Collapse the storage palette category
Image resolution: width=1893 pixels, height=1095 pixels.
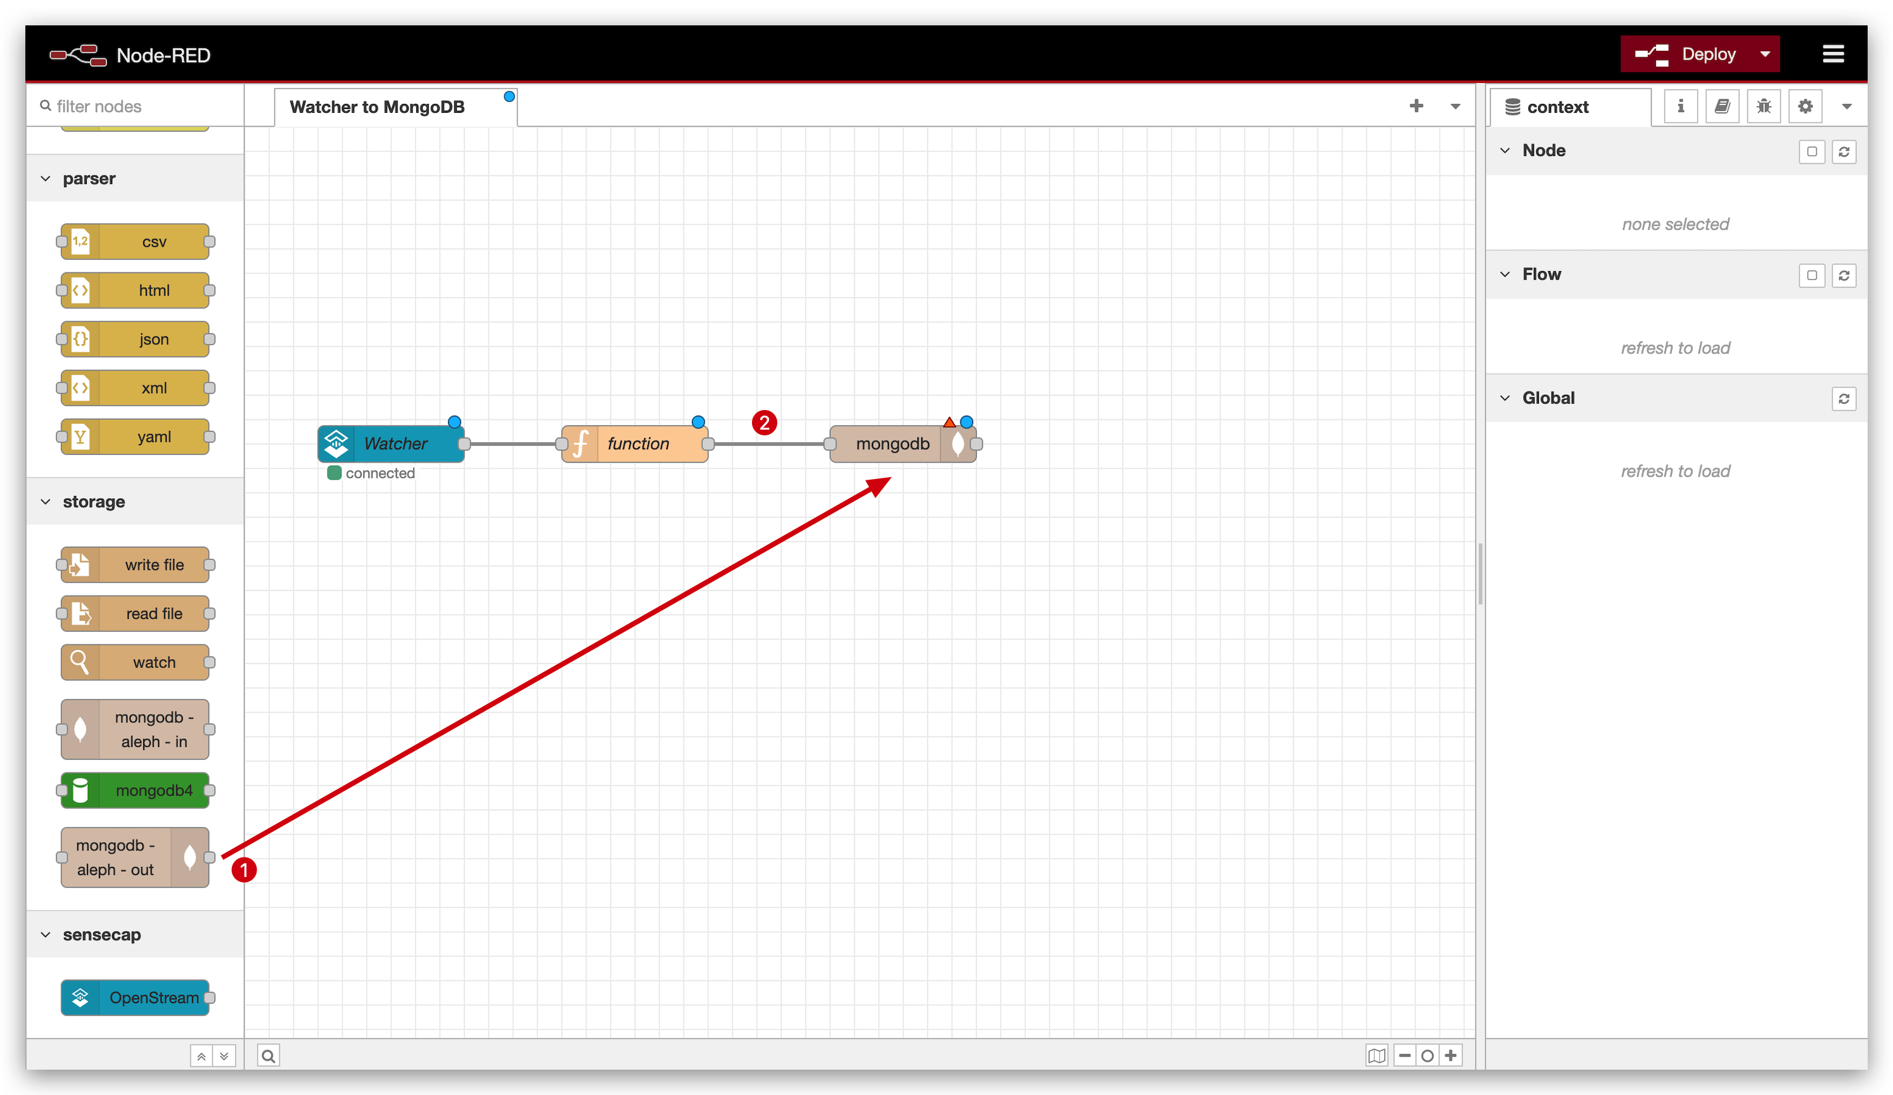click(135, 501)
